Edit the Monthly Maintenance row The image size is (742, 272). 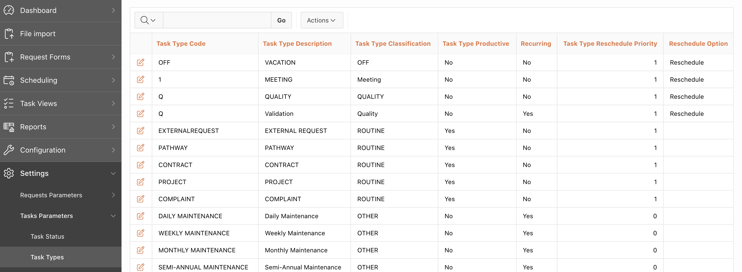click(141, 250)
